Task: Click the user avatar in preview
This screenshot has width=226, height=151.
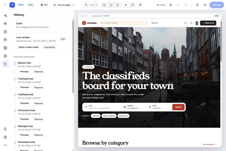Action: (x=197, y=23)
